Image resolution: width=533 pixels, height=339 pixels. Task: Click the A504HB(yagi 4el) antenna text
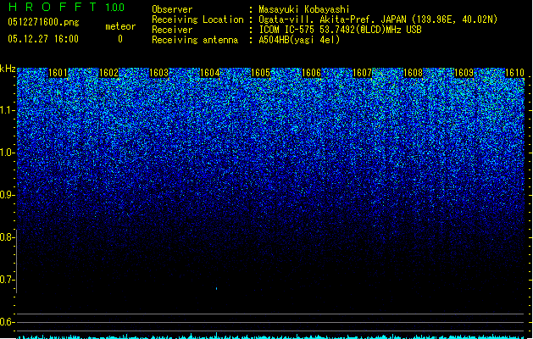(299, 40)
